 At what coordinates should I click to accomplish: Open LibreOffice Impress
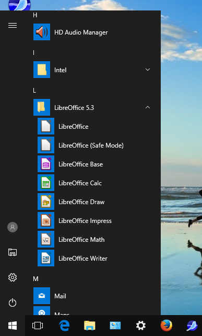94,220
